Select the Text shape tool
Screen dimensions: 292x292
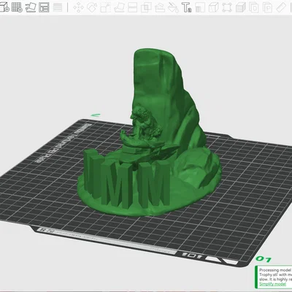click(x=187, y=7)
